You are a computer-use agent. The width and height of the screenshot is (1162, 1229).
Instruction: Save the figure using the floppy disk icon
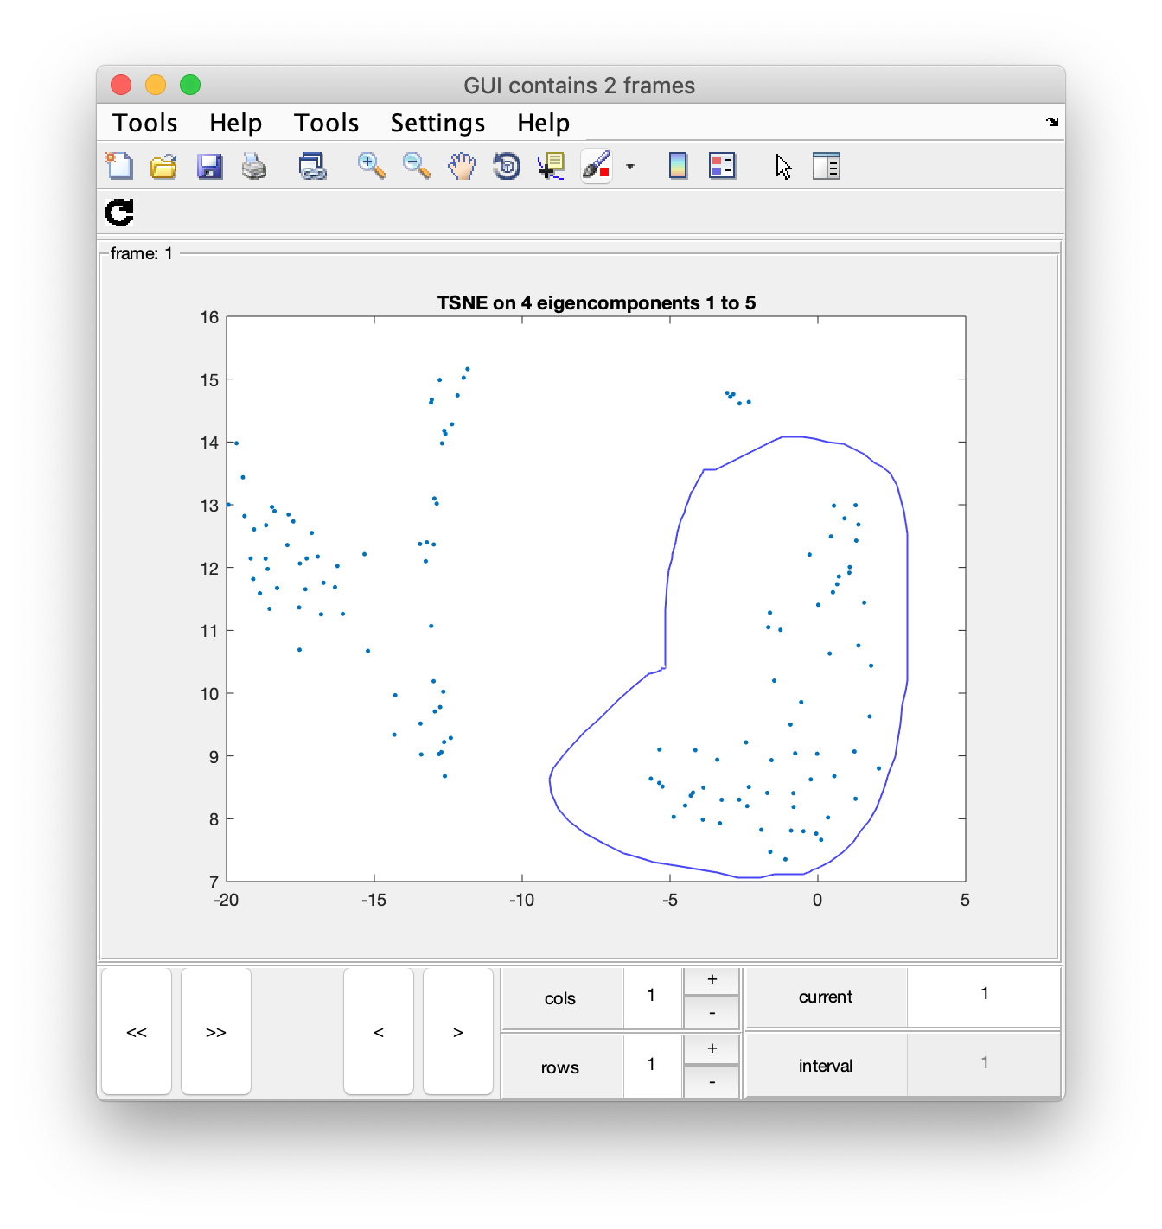(209, 165)
